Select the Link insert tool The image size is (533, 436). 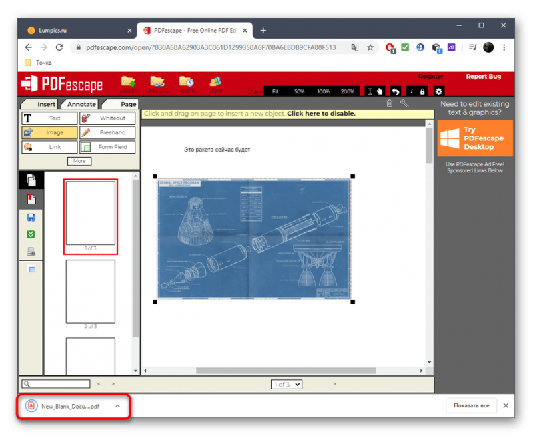click(x=49, y=147)
